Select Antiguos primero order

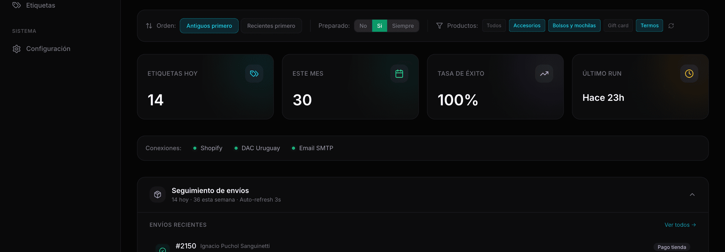(x=209, y=26)
